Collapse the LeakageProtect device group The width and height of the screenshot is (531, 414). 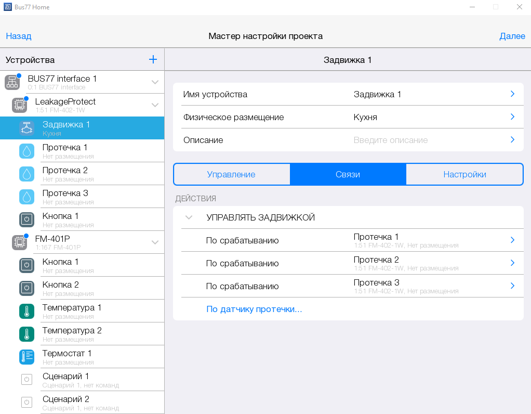pos(155,105)
